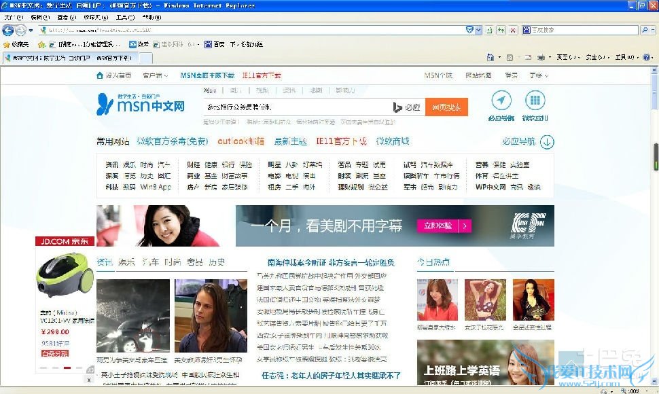The height and width of the screenshot is (394, 659).
Task: Click the IE11官方下载 top link
Action: click(x=262, y=75)
